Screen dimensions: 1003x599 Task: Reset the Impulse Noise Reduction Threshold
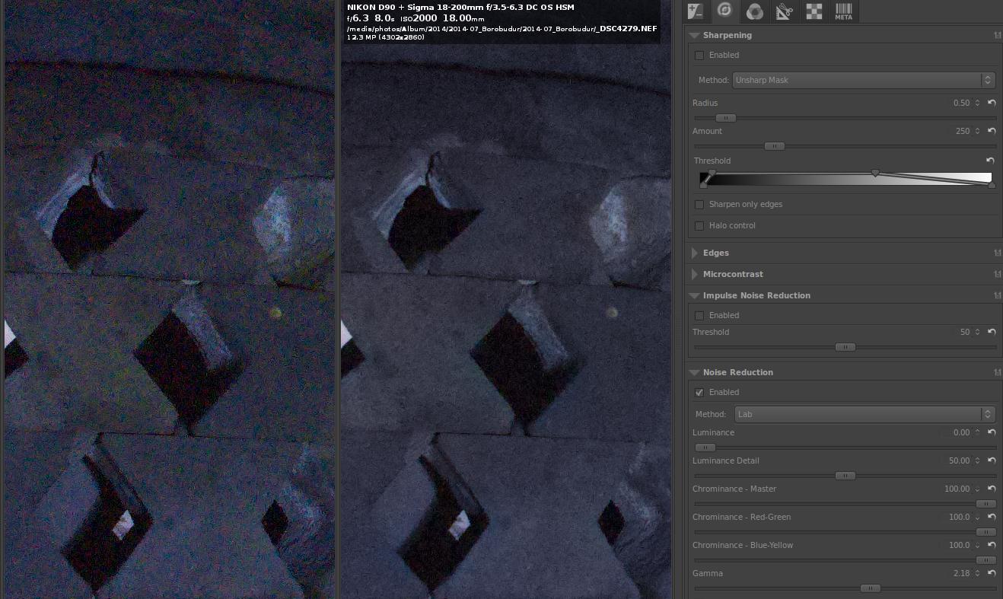992,332
